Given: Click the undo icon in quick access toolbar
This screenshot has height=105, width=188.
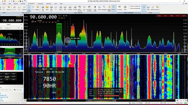Looking at the screenshot, I should pyautogui.click(x=25, y=1).
